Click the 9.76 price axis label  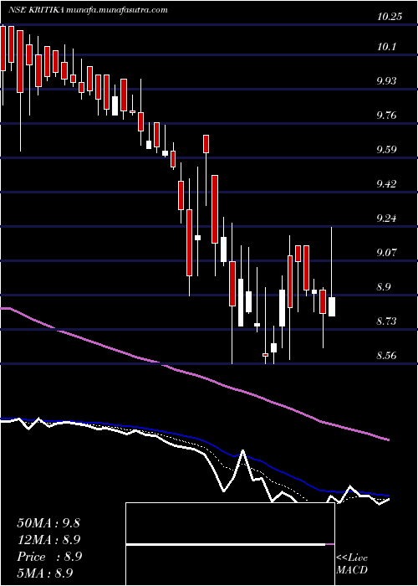click(386, 116)
